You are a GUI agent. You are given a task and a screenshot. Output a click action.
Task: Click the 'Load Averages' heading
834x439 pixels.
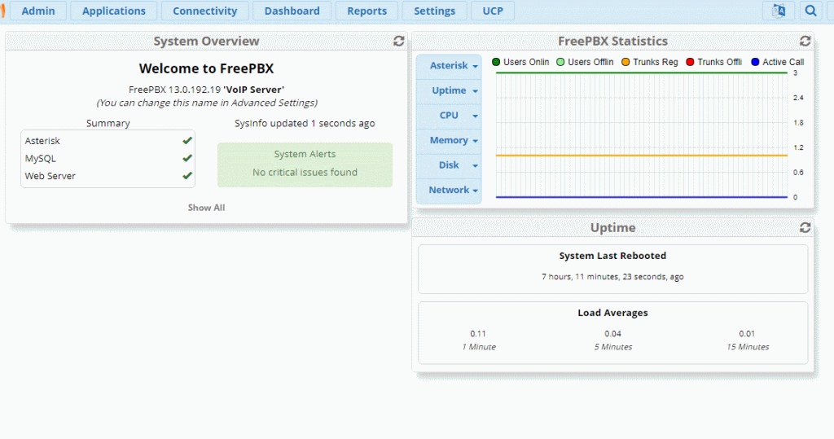(612, 313)
